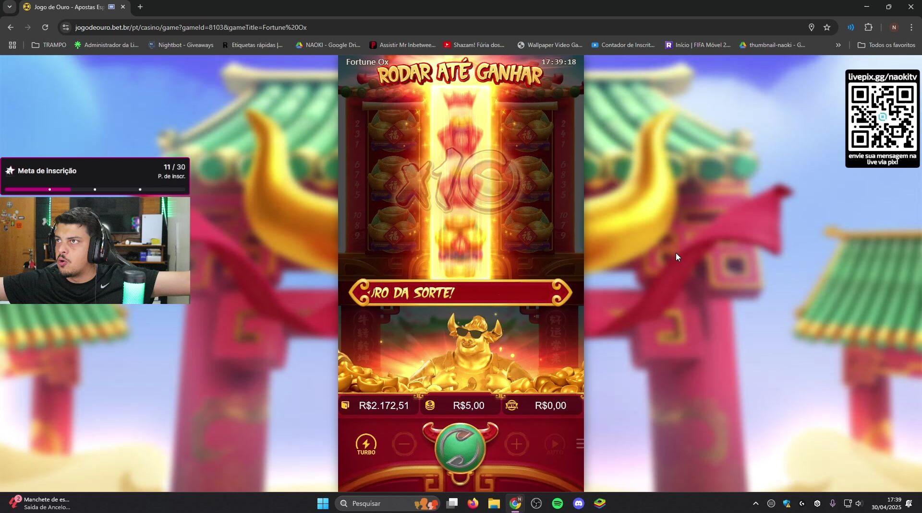The height and width of the screenshot is (513, 922).
Task: Open the Chrome profile N avatar
Action: [x=894, y=27]
